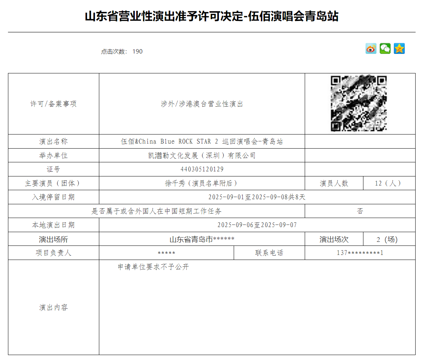
Task: Share page via Weibo icon
Action: [371, 48]
